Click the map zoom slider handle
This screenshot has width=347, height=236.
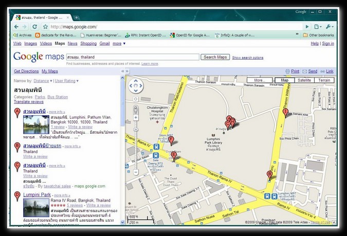136,130
